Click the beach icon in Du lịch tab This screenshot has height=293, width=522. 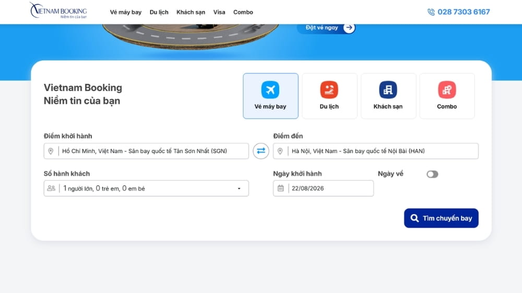[x=329, y=90]
